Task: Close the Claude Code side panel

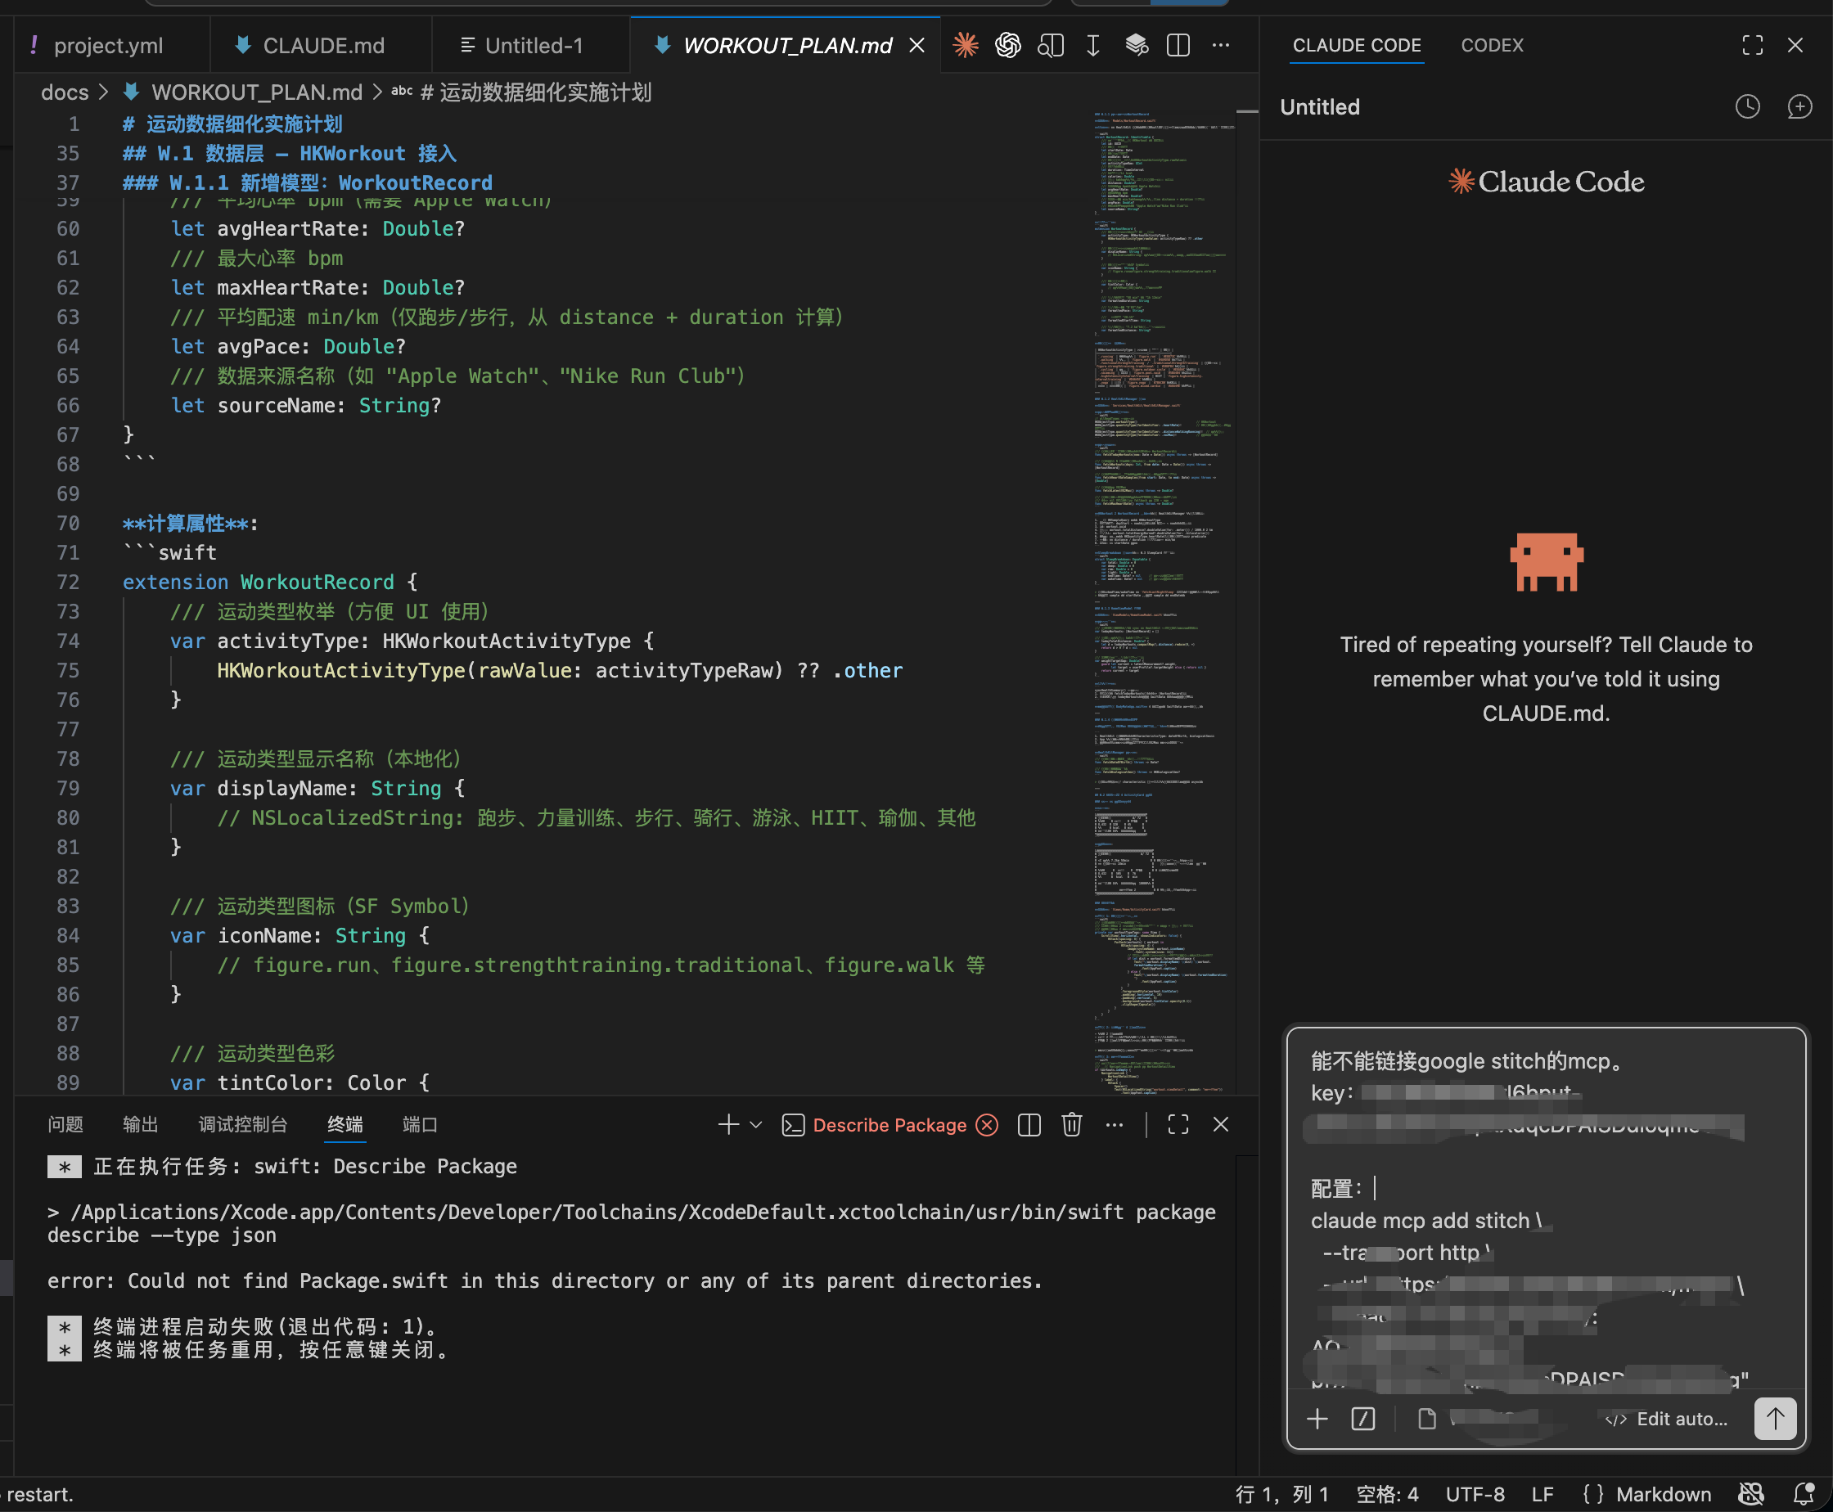Action: pos(1795,45)
